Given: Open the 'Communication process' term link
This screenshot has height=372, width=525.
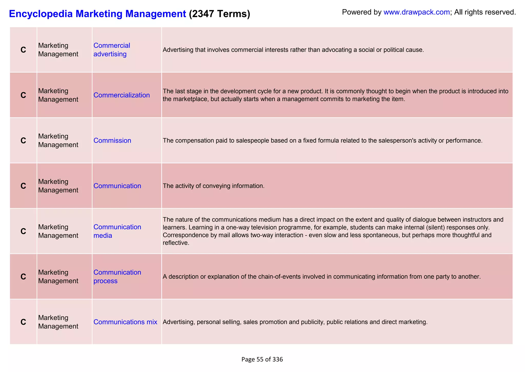Looking at the screenshot, I should pyautogui.click(x=117, y=276).
